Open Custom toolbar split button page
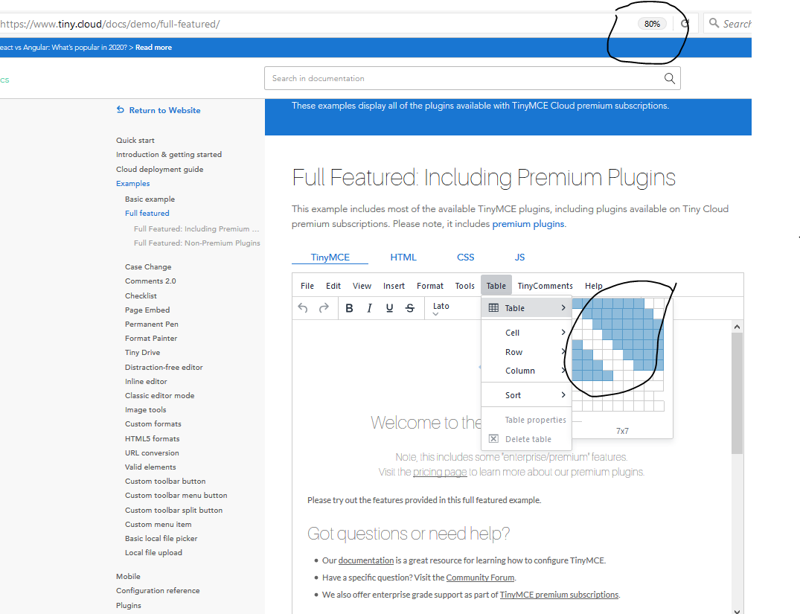The height and width of the screenshot is (614, 800). pyautogui.click(x=173, y=511)
